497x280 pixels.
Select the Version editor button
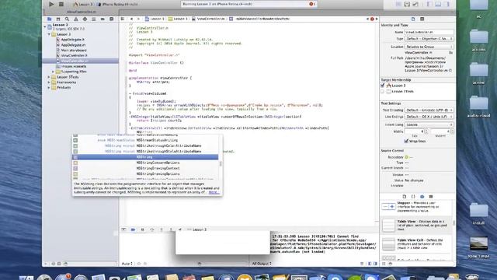point(415,4)
